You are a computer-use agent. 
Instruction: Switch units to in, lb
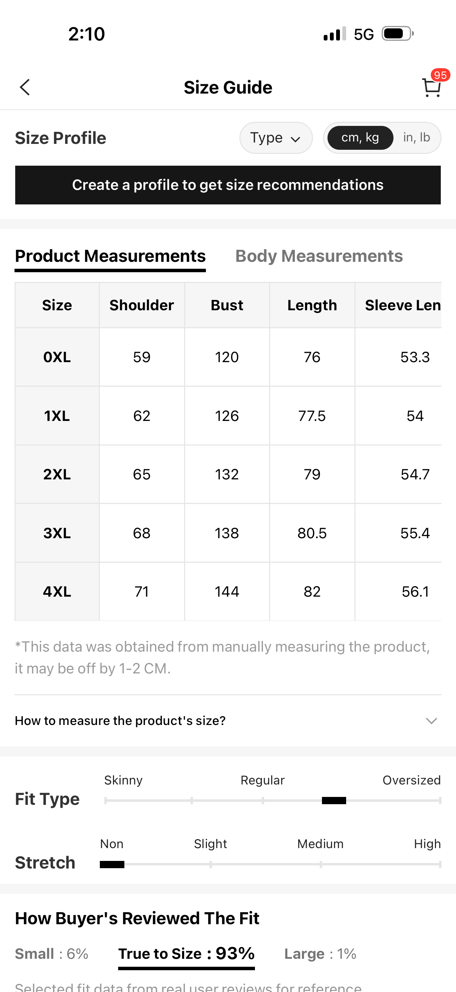click(x=416, y=138)
